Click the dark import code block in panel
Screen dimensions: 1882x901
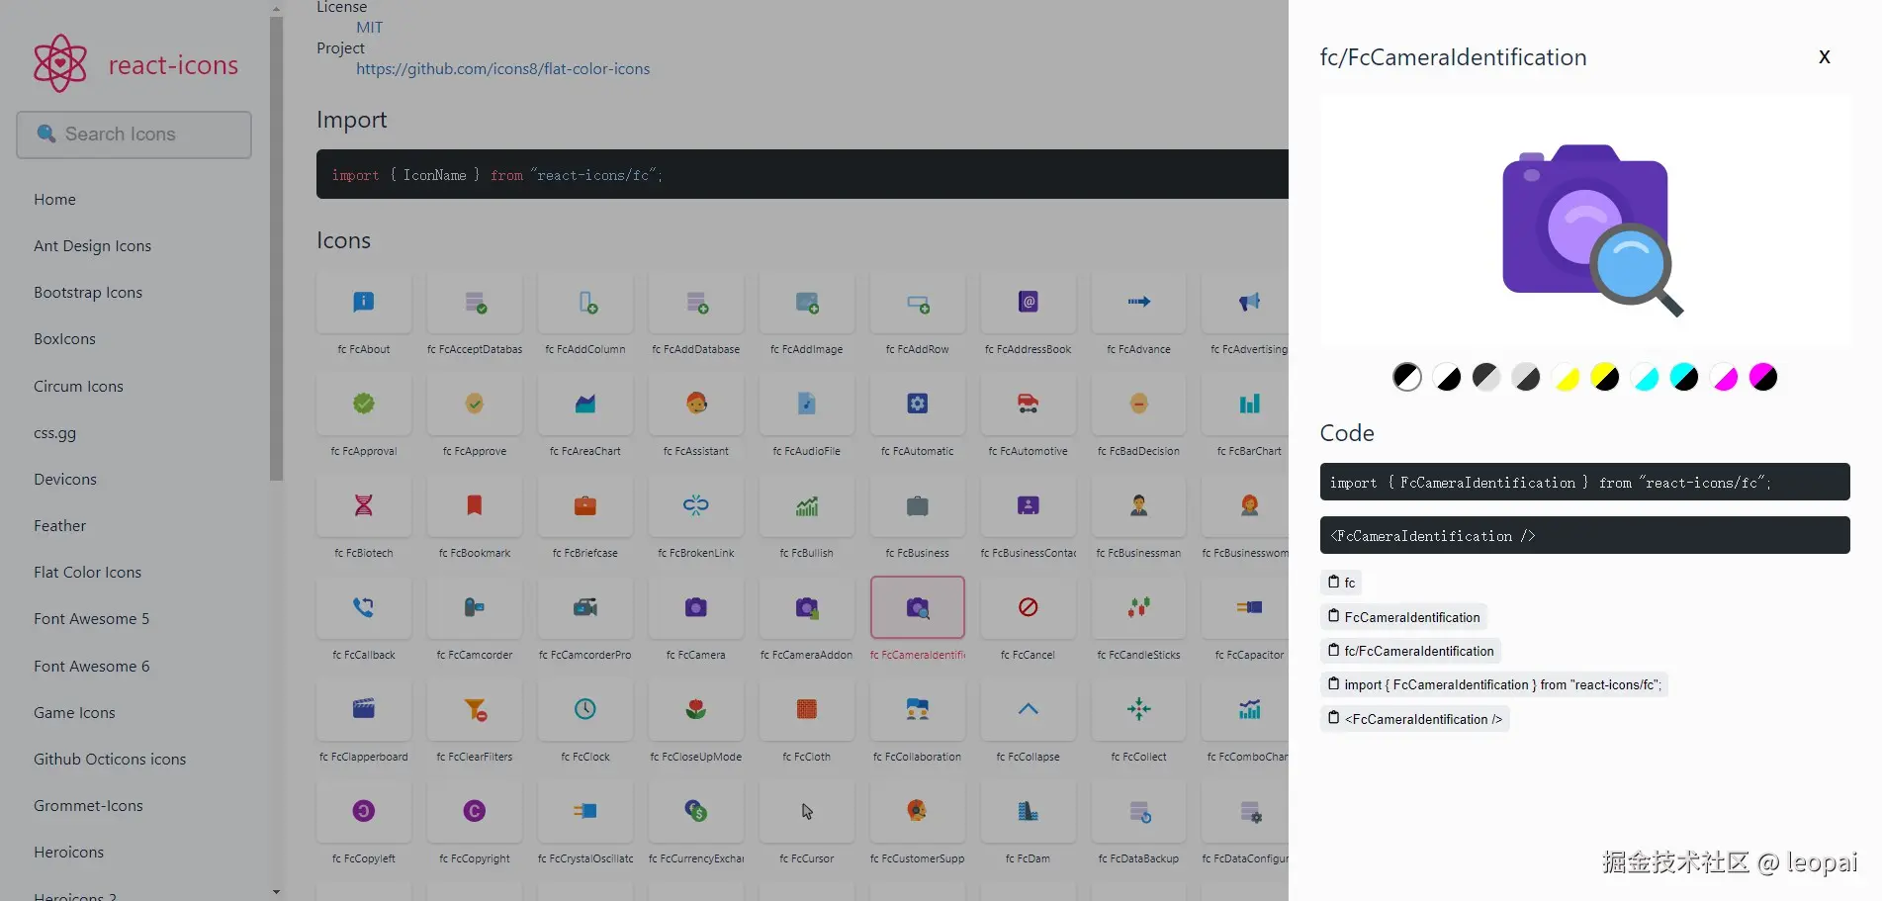click(x=1584, y=482)
